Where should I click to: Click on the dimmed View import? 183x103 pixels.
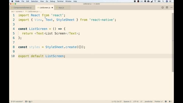tap(38, 20)
